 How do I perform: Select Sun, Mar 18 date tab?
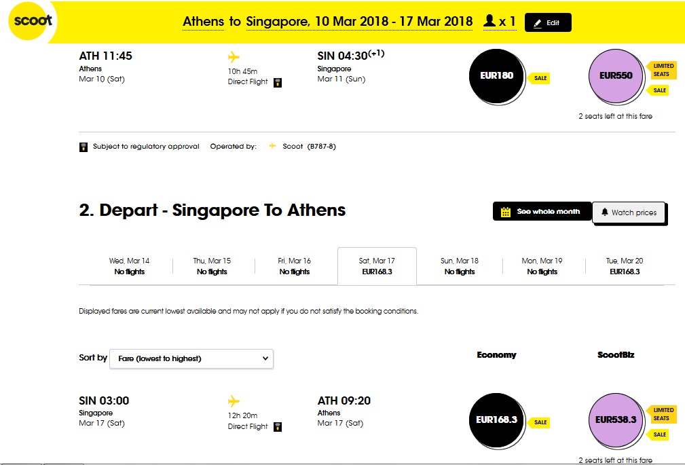pyautogui.click(x=460, y=266)
